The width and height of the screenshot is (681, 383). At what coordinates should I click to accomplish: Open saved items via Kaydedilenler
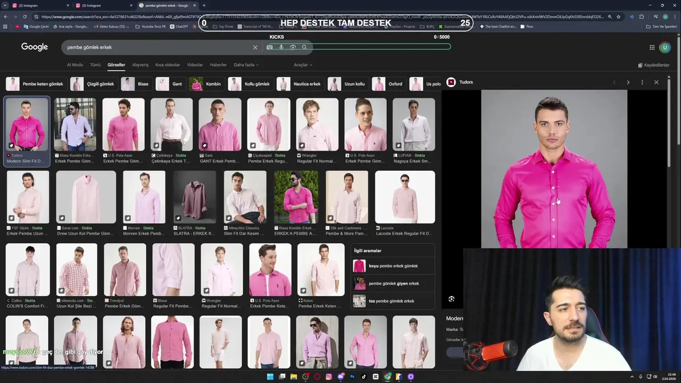point(653,65)
